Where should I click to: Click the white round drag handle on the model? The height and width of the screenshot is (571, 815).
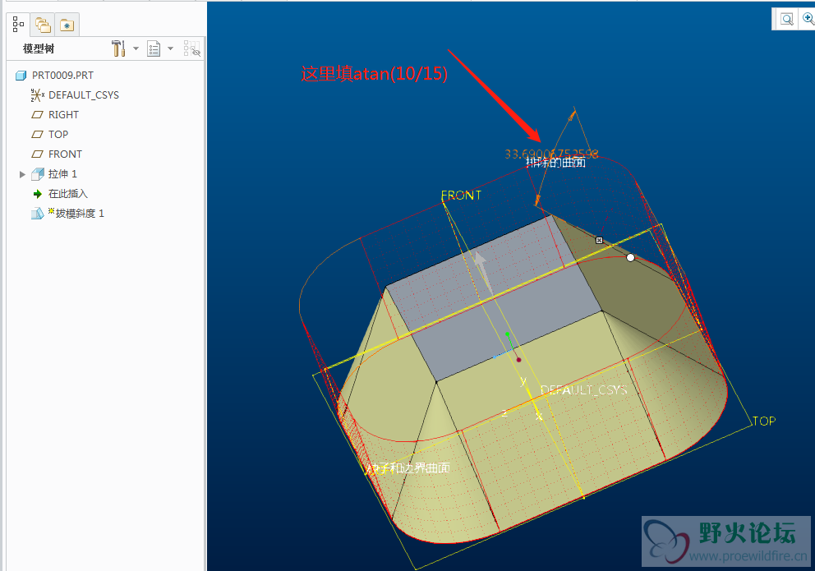[630, 258]
